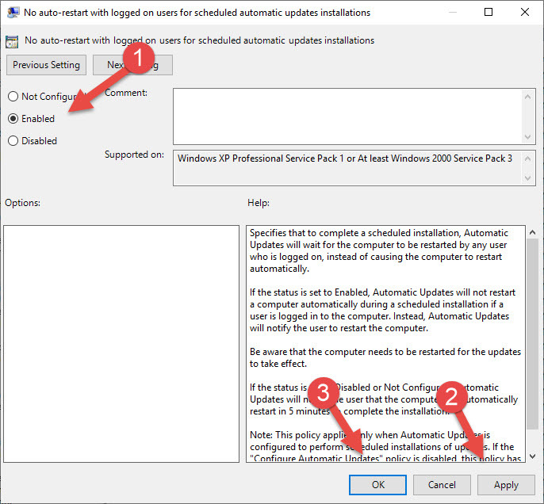
Task: Click Supported on box scroll up arrow
Action: point(527,158)
